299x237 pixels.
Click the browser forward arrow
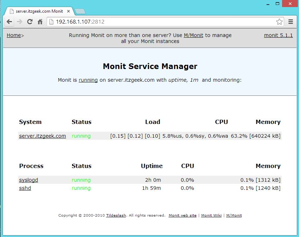tap(19, 22)
